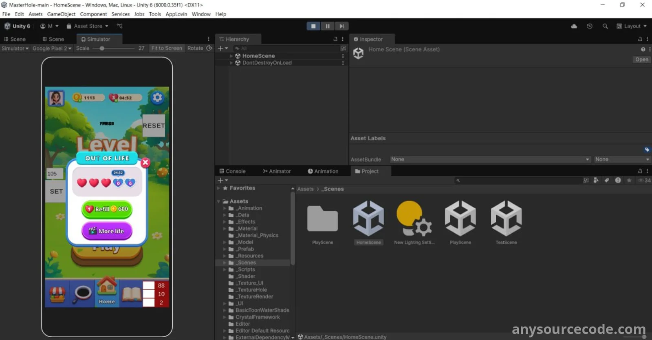The height and width of the screenshot is (340, 652).
Task: Pause the running game
Action: point(328,26)
